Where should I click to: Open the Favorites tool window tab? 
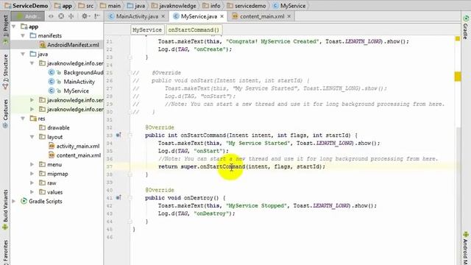tap(5, 252)
